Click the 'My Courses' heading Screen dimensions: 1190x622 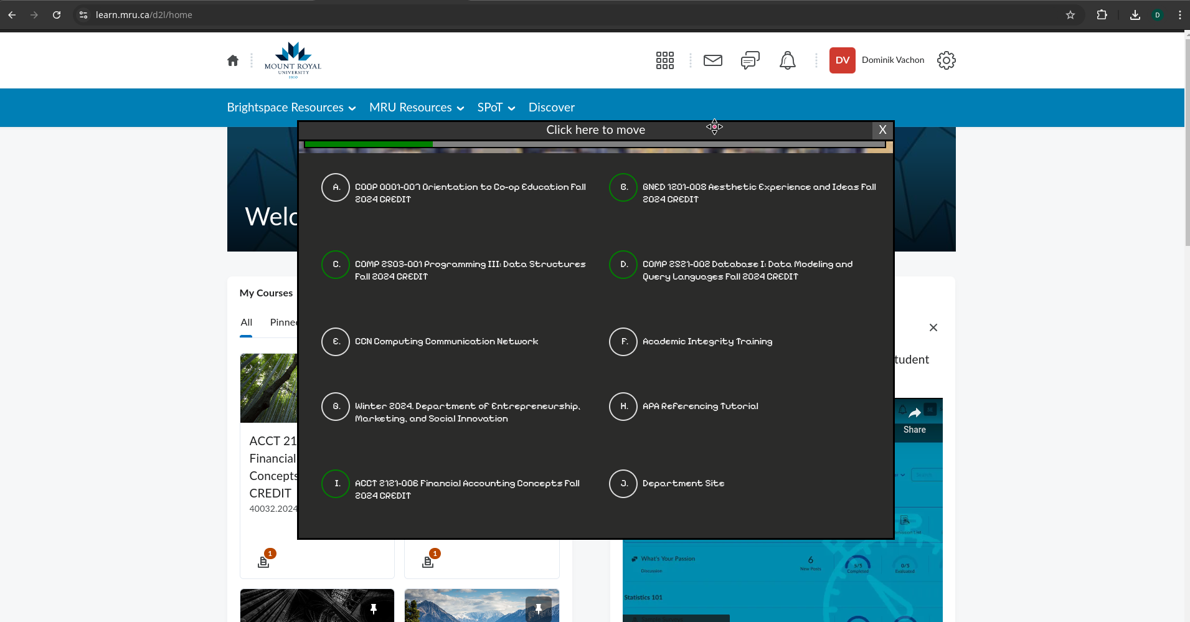click(266, 293)
